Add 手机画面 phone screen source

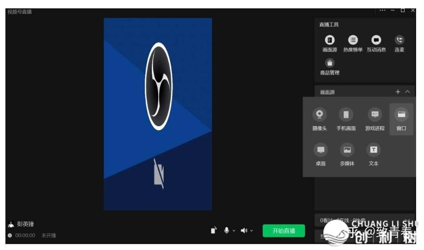346,119
